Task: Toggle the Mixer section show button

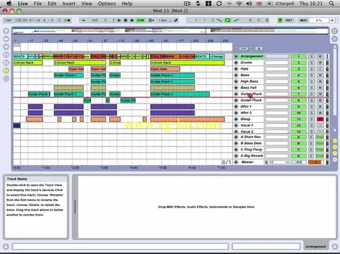Action: click(335, 153)
